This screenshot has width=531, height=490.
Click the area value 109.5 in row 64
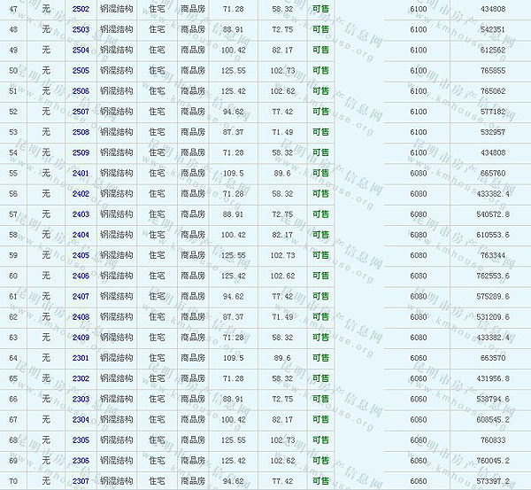click(234, 358)
